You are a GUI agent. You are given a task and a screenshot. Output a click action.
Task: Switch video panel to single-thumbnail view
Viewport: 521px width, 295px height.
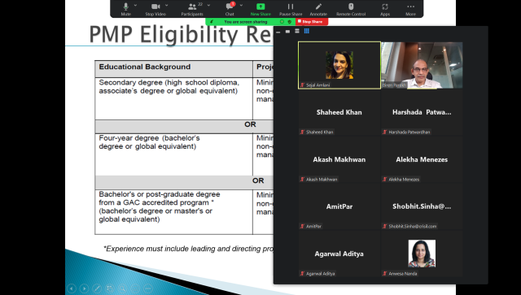click(287, 31)
